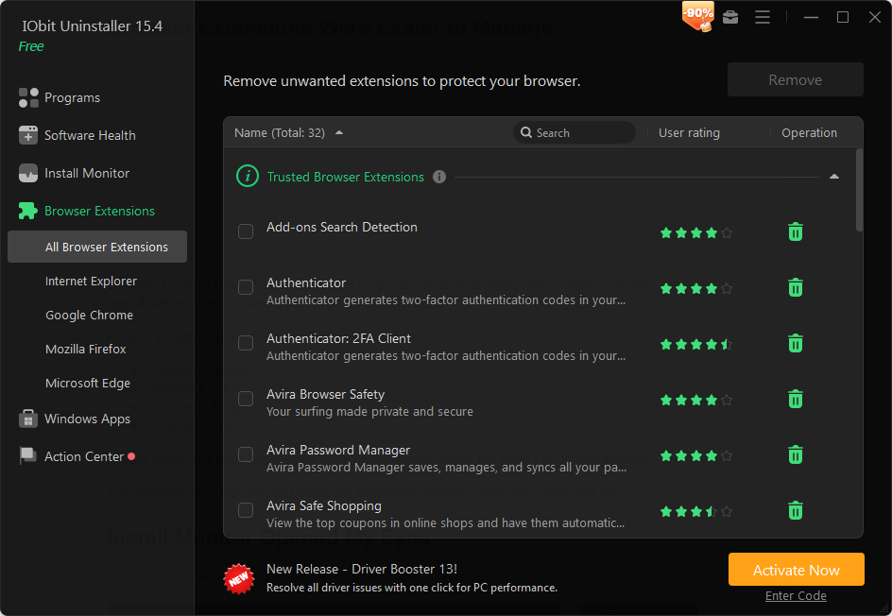Image resolution: width=892 pixels, height=616 pixels.
Task: Click the Avira Password Manager name
Action: (x=338, y=450)
